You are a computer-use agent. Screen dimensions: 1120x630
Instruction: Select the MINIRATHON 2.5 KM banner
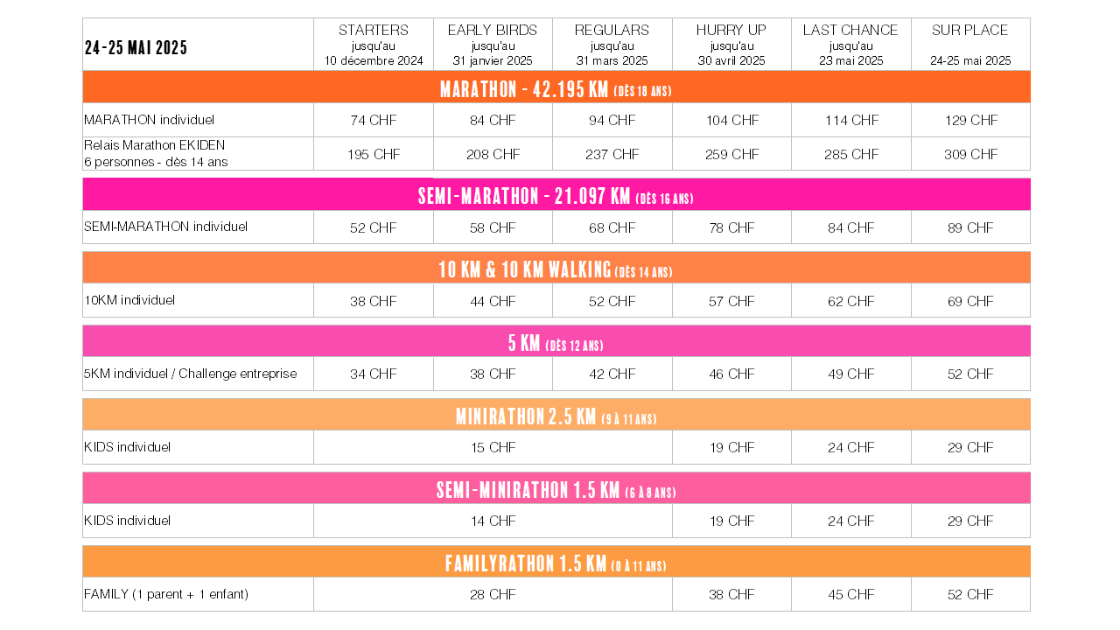click(x=556, y=416)
